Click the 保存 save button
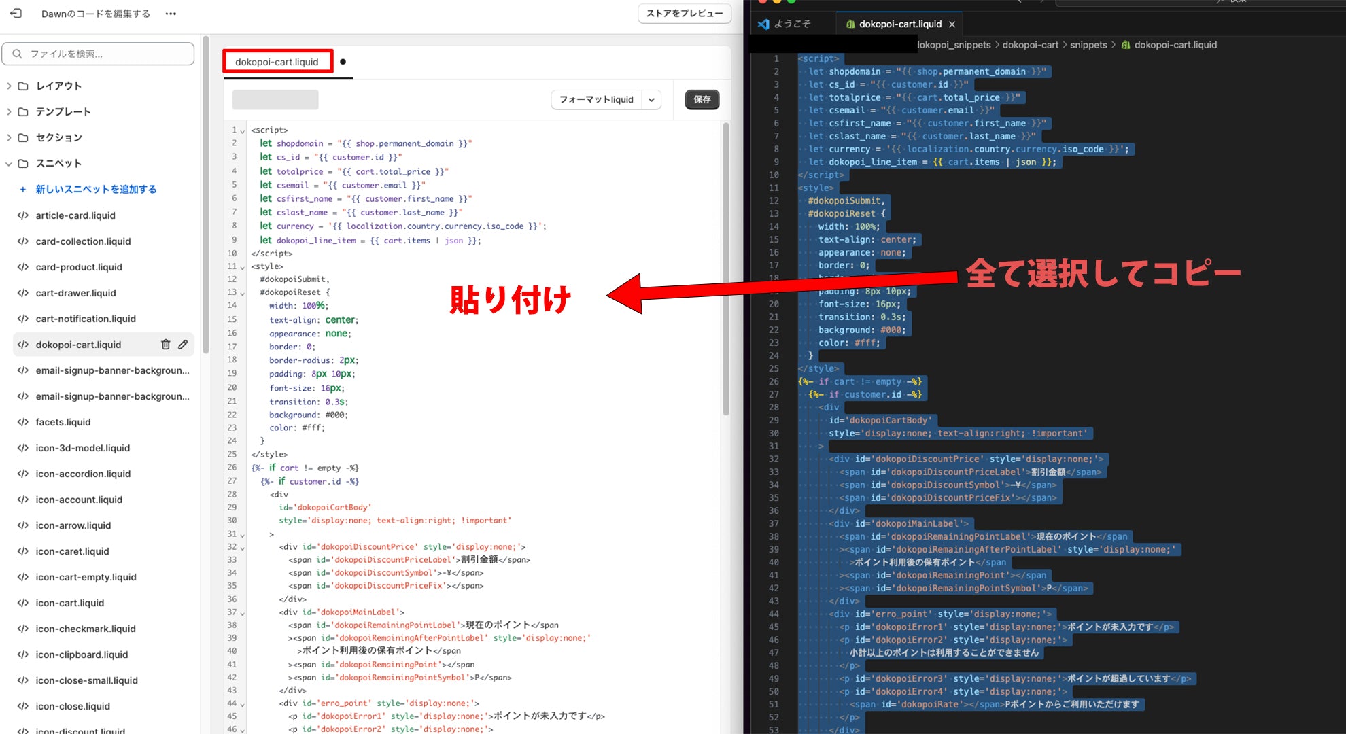1346x734 pixels. coord(702,100)
